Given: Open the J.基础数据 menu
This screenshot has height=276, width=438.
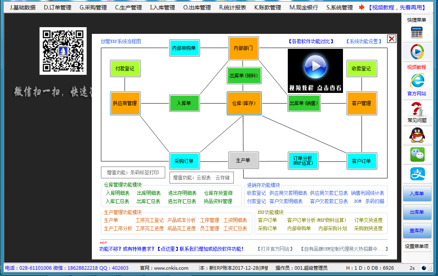Looking at the screenshot, I should 22,7.
